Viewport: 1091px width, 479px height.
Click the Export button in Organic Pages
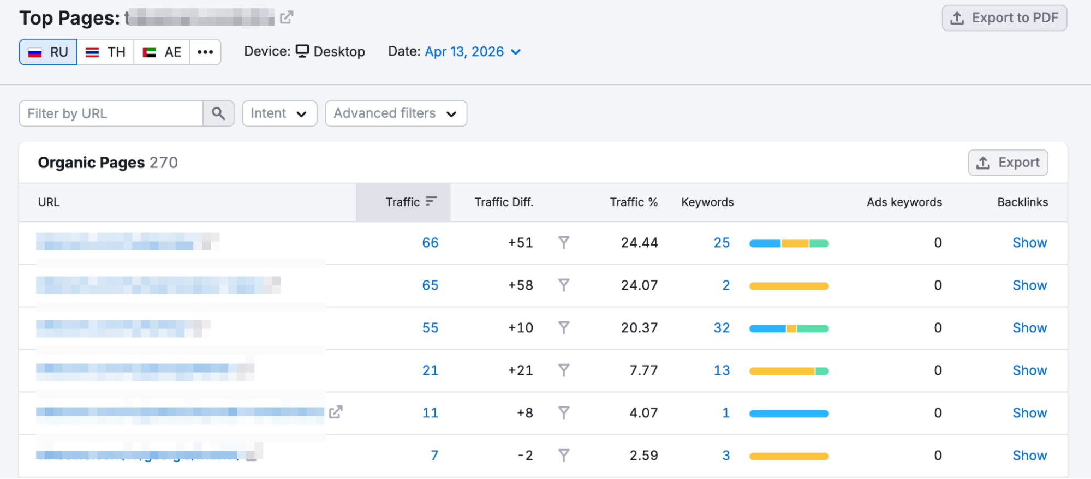[1008, 163]
